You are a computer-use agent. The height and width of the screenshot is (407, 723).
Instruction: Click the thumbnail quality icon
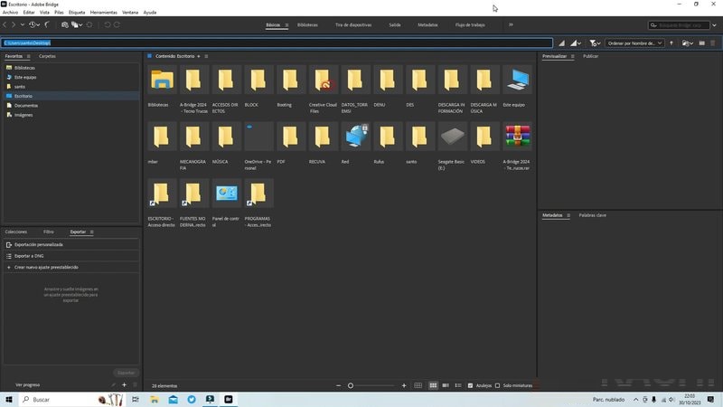point(561,43)
